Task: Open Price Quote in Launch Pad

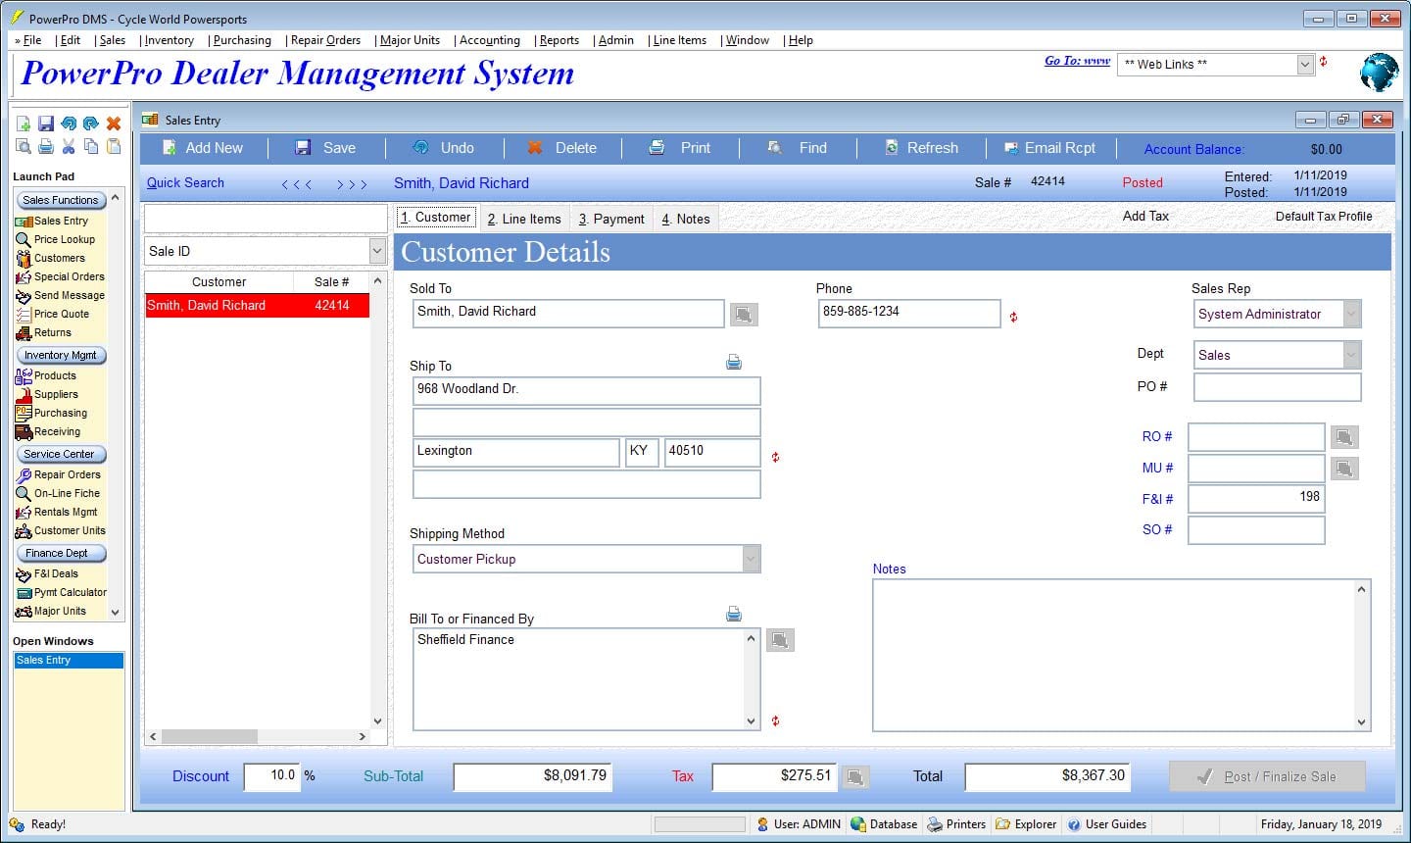Action: point(52,314)
